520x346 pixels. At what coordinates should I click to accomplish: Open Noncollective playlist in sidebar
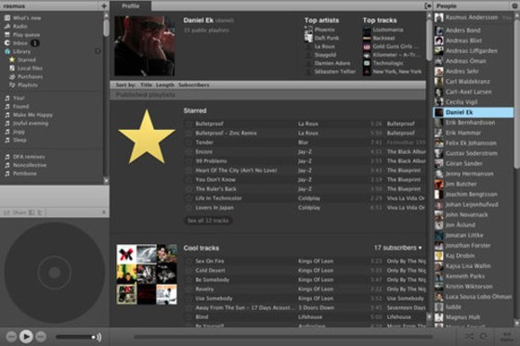30,165
